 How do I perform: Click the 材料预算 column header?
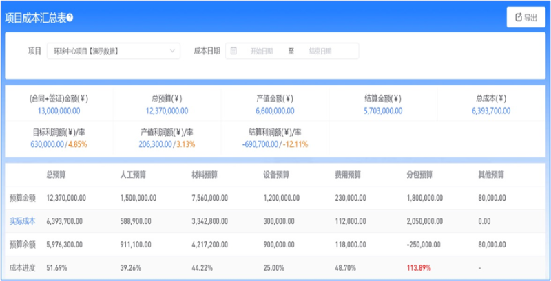[x=205, y=175]
